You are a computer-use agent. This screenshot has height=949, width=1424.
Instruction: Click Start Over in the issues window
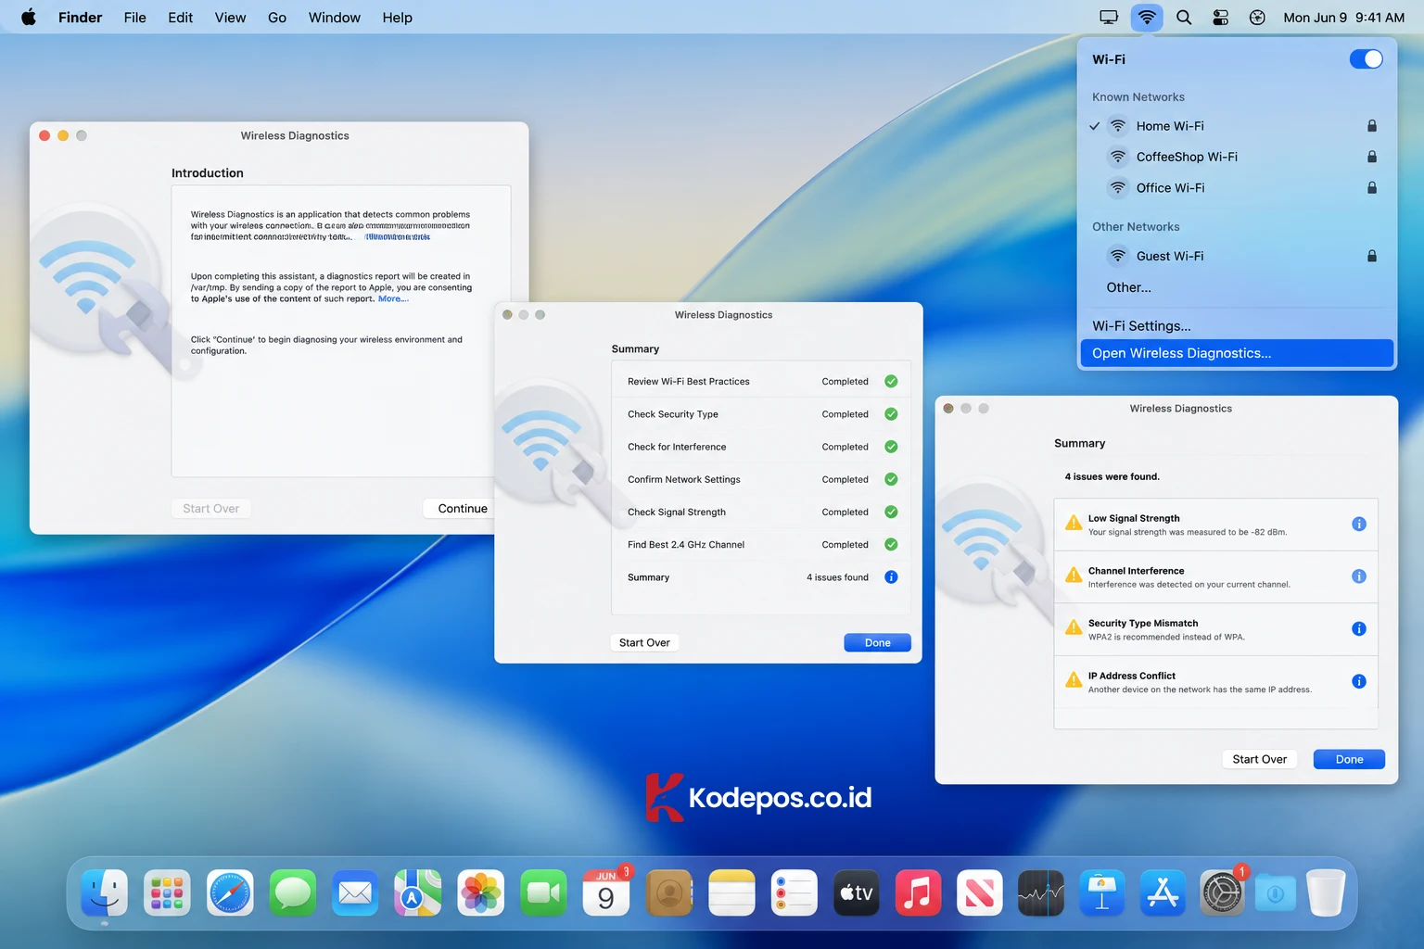1260,759
